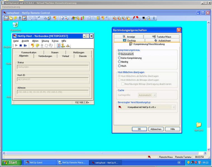The height and width of the screenshot is (167, 212).
Task: Click the disconnect lightning icon in Remote Control toolbar
Action: [x=55, y=18]
